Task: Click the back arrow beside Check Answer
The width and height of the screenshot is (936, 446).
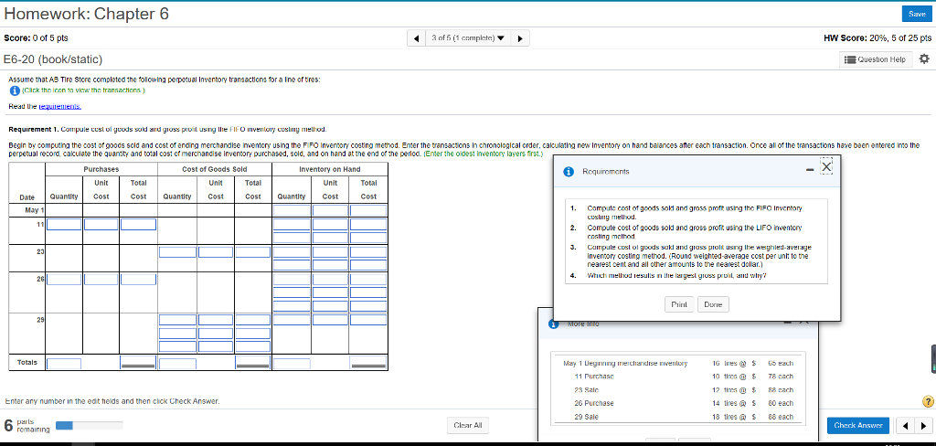Action: (905, 426)
